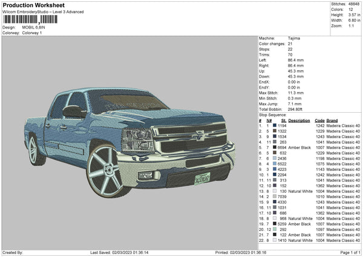
Task: Click the St. column header
Action: tap(283, 120)
